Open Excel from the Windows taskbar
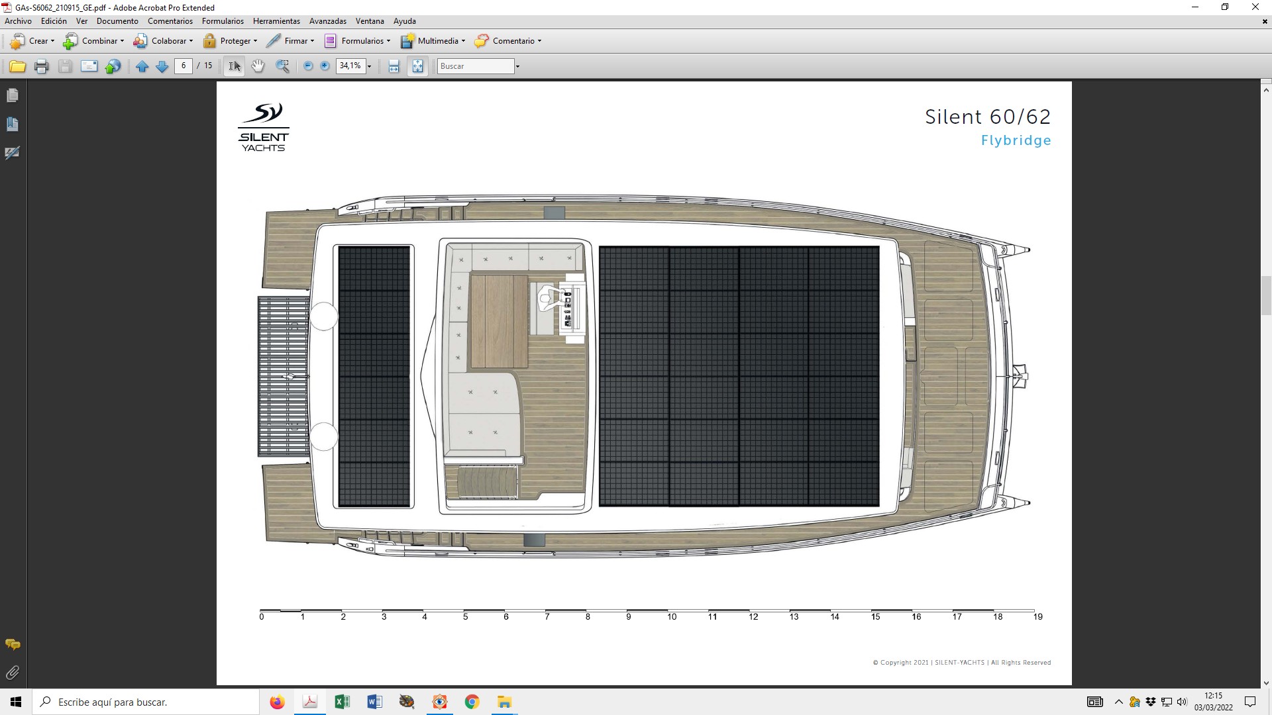1272x715 pixels. 342,702
